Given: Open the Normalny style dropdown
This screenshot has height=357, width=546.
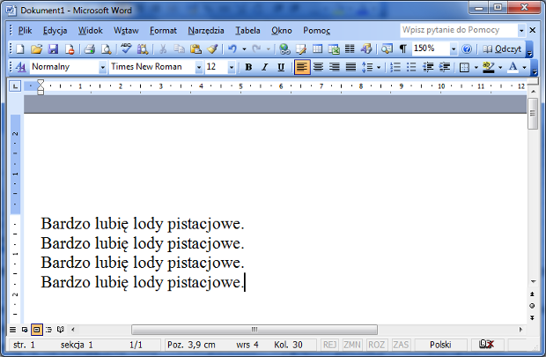Looking at the screenshot, I should [102, 67].
